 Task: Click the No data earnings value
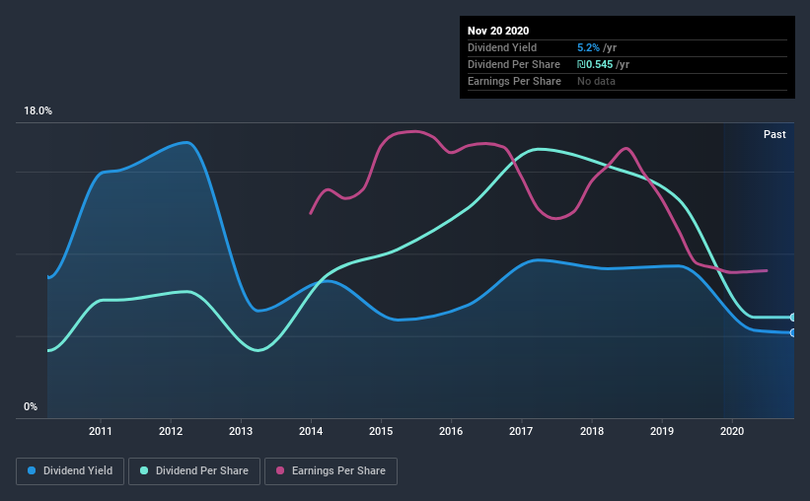596,81
